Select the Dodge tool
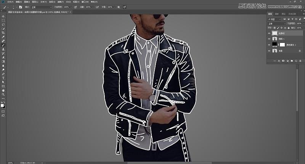 pos(3,70)
